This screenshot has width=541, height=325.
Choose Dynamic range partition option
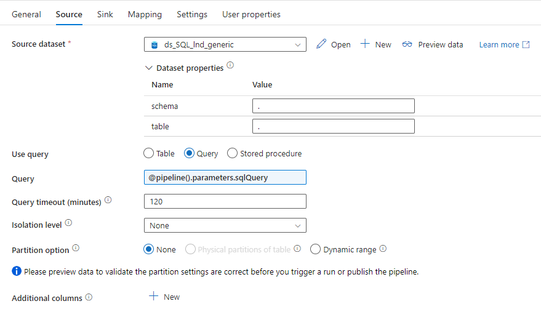coord(316,249)
